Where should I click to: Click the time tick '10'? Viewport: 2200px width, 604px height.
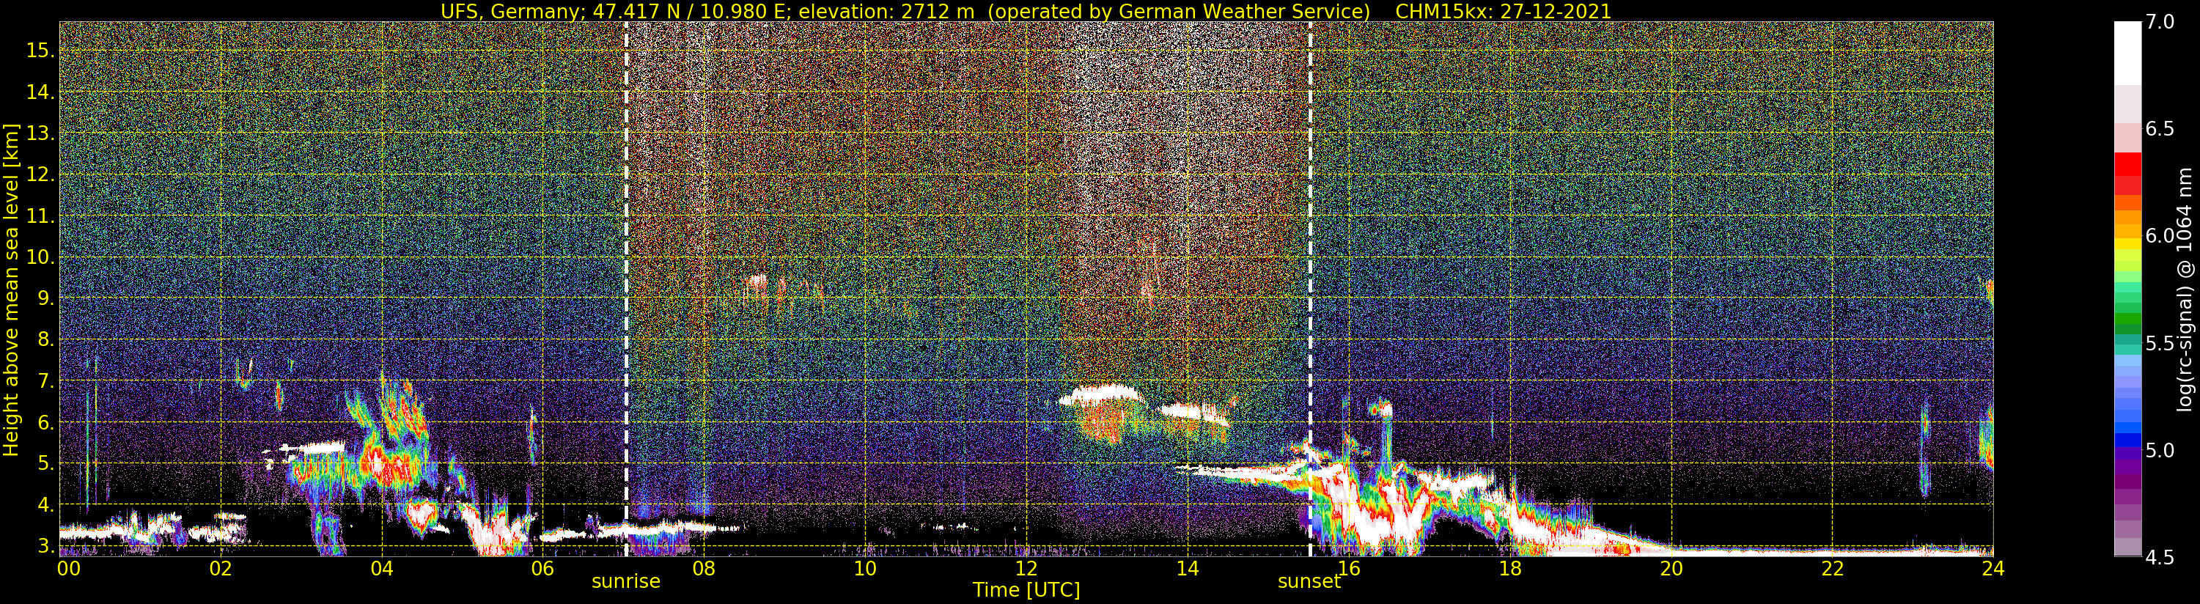pyautogui.click(x=864, y=567)
